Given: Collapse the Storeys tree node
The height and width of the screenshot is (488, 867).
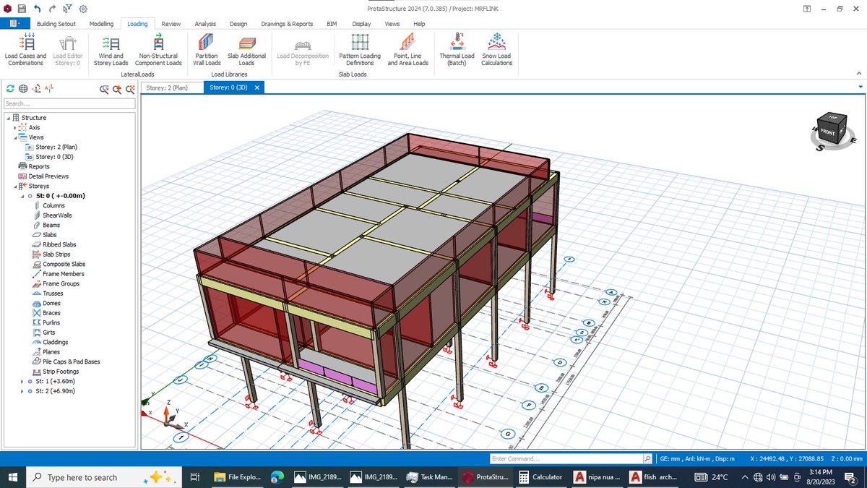Looking at the screenshot, I should coord(14,186).
